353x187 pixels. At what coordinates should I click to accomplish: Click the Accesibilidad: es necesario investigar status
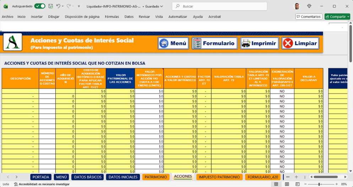(42, 184)
